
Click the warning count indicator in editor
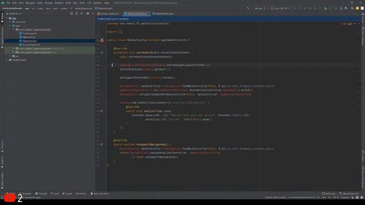click(350, 24)
